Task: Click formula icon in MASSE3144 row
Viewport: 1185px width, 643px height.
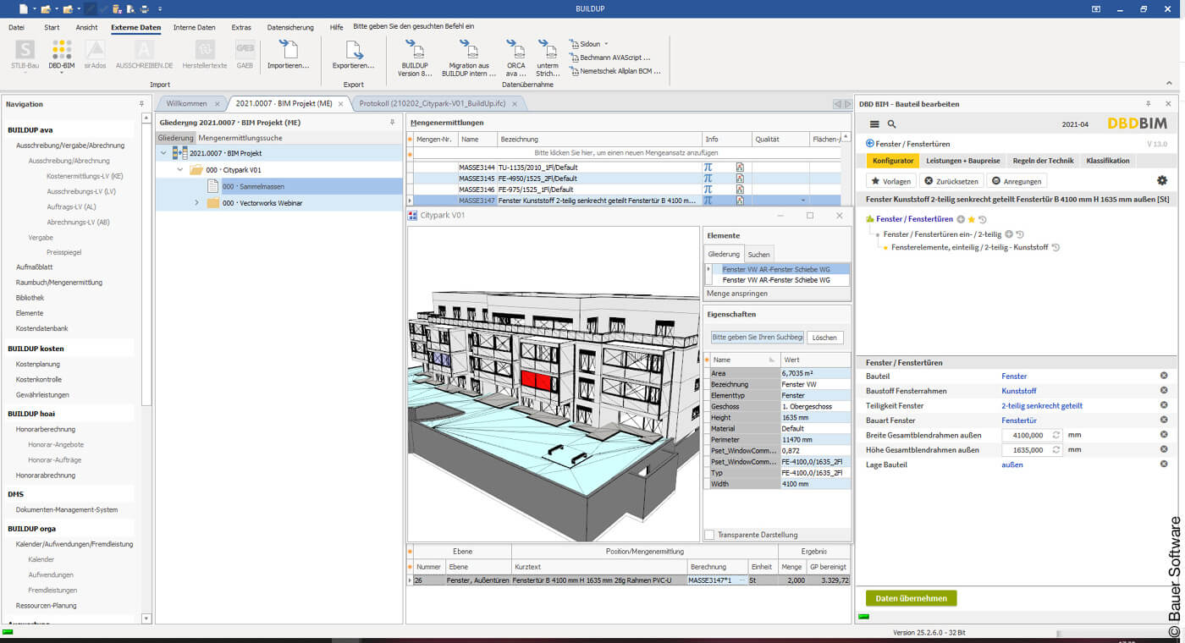Action: (x=708, y=168)
